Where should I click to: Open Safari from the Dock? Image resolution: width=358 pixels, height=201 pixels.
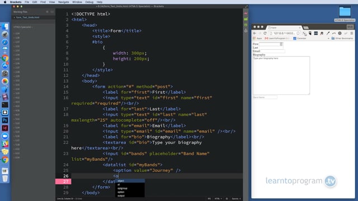(x=5, y=42)
